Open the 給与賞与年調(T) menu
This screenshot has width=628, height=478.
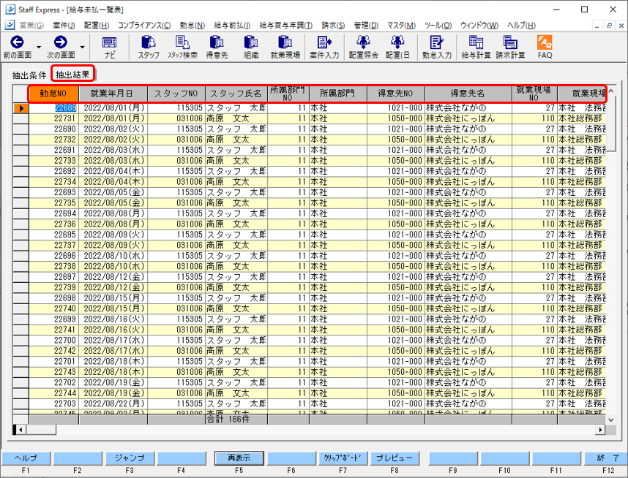pyautogui.click(x=286, y=26)
